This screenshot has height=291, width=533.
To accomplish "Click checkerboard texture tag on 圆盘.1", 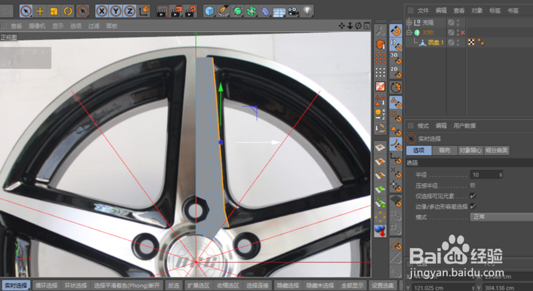I will click(x=471, y=42).
